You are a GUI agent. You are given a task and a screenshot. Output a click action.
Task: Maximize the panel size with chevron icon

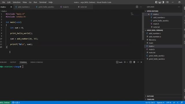point(138,62)
